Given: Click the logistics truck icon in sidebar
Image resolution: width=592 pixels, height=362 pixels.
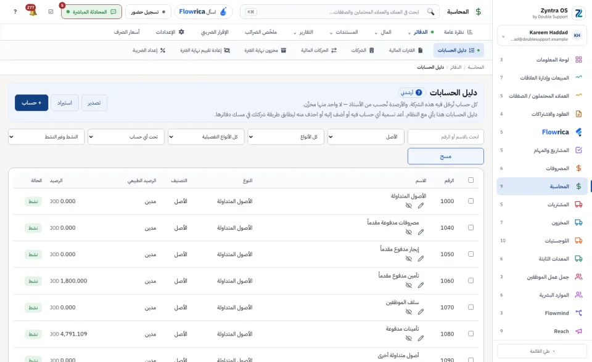Looking at the screenshot, I should click(578, 241).
